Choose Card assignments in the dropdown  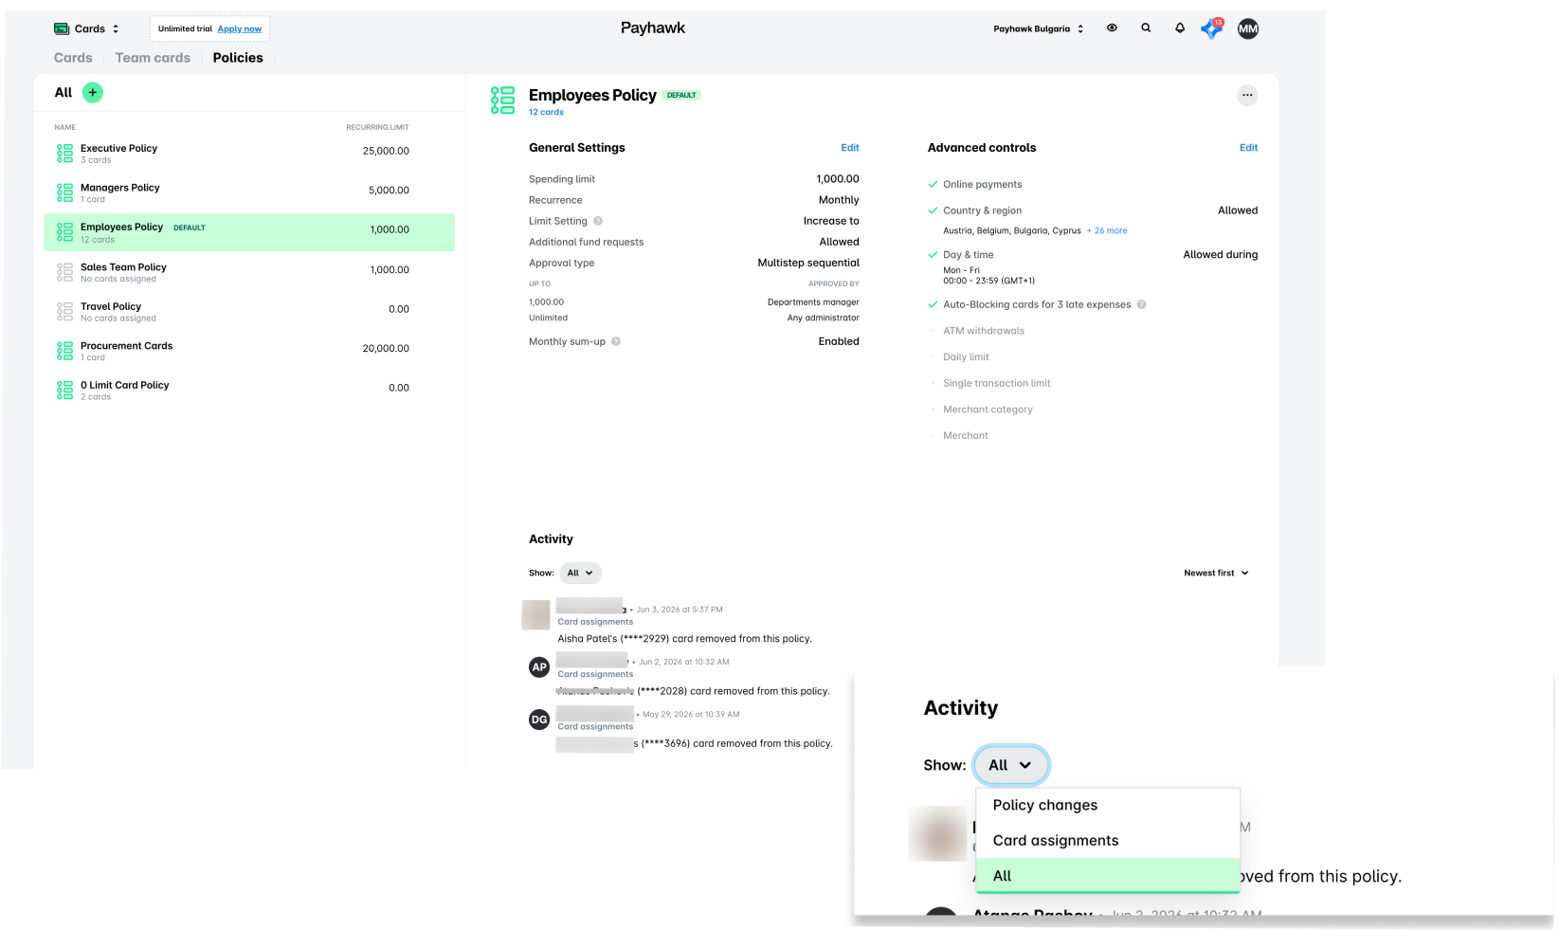(1108, 841)
